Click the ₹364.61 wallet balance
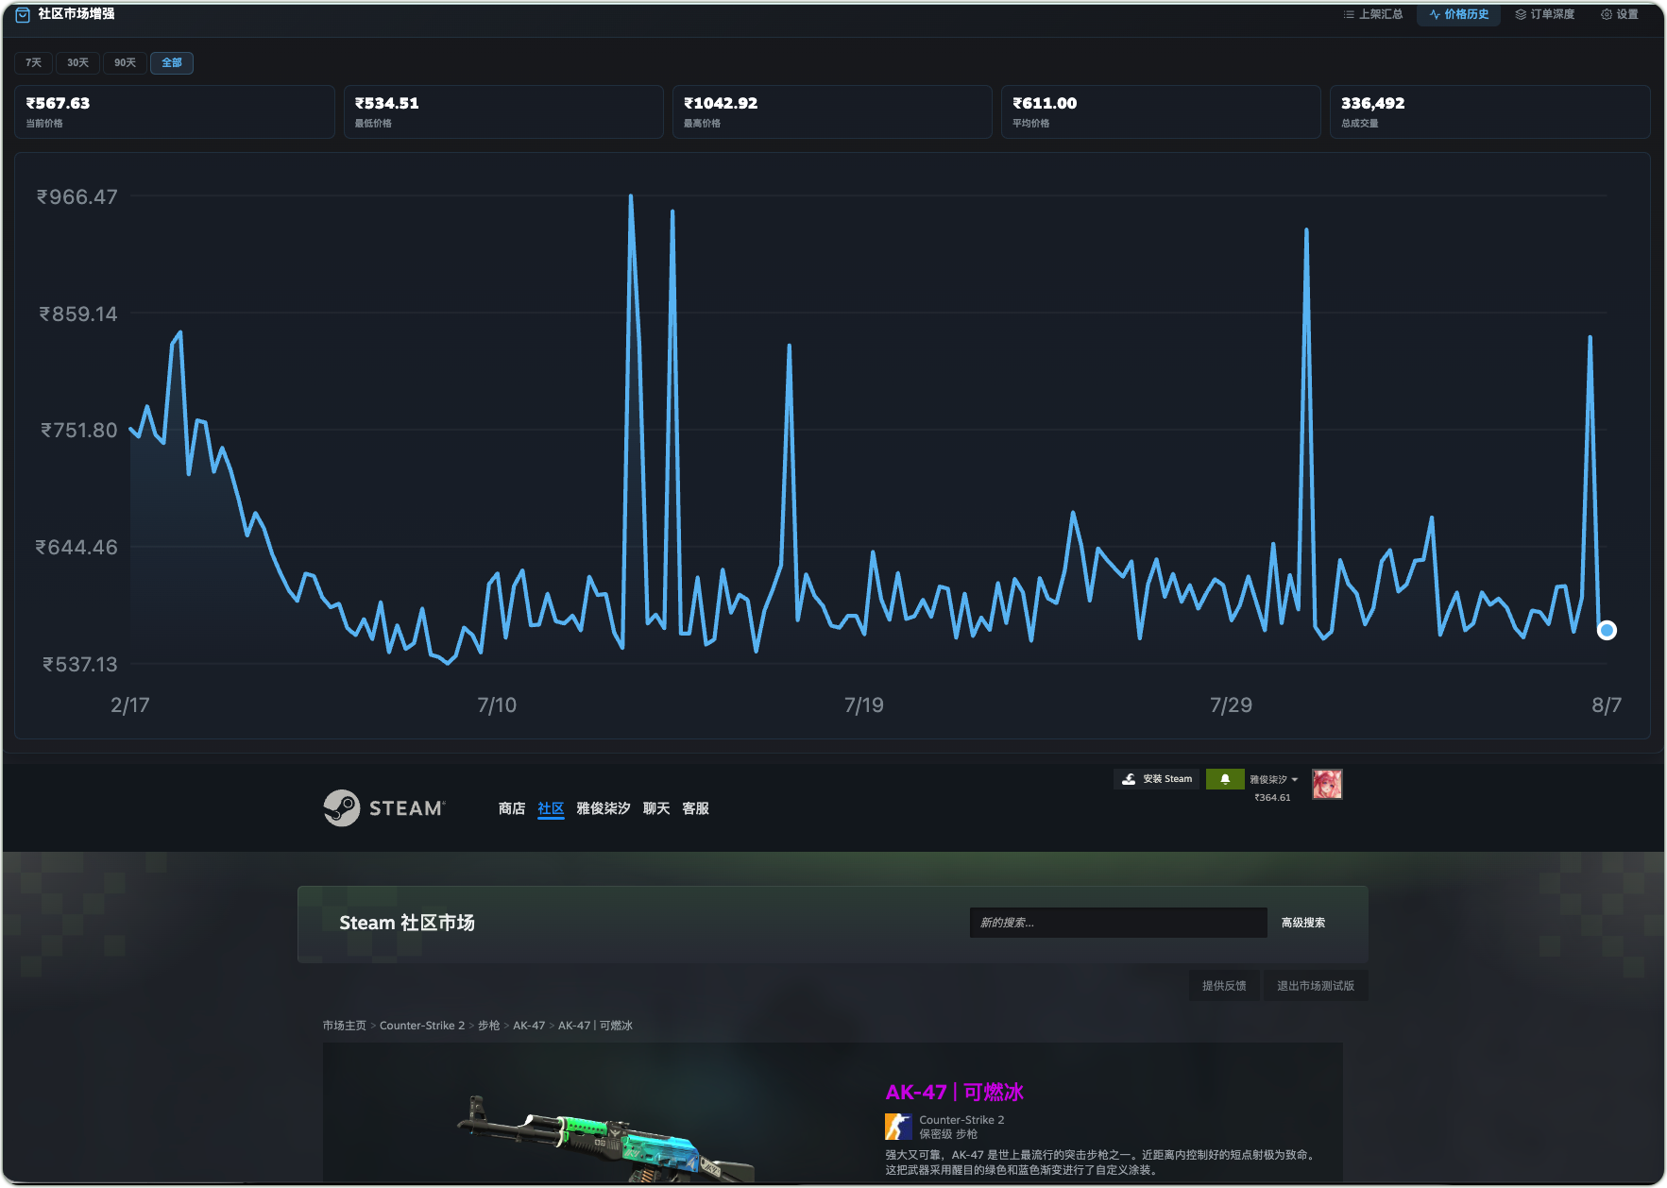Image resolution: width=1667 pixels, height=1188 pixels. click(1272, 798)
